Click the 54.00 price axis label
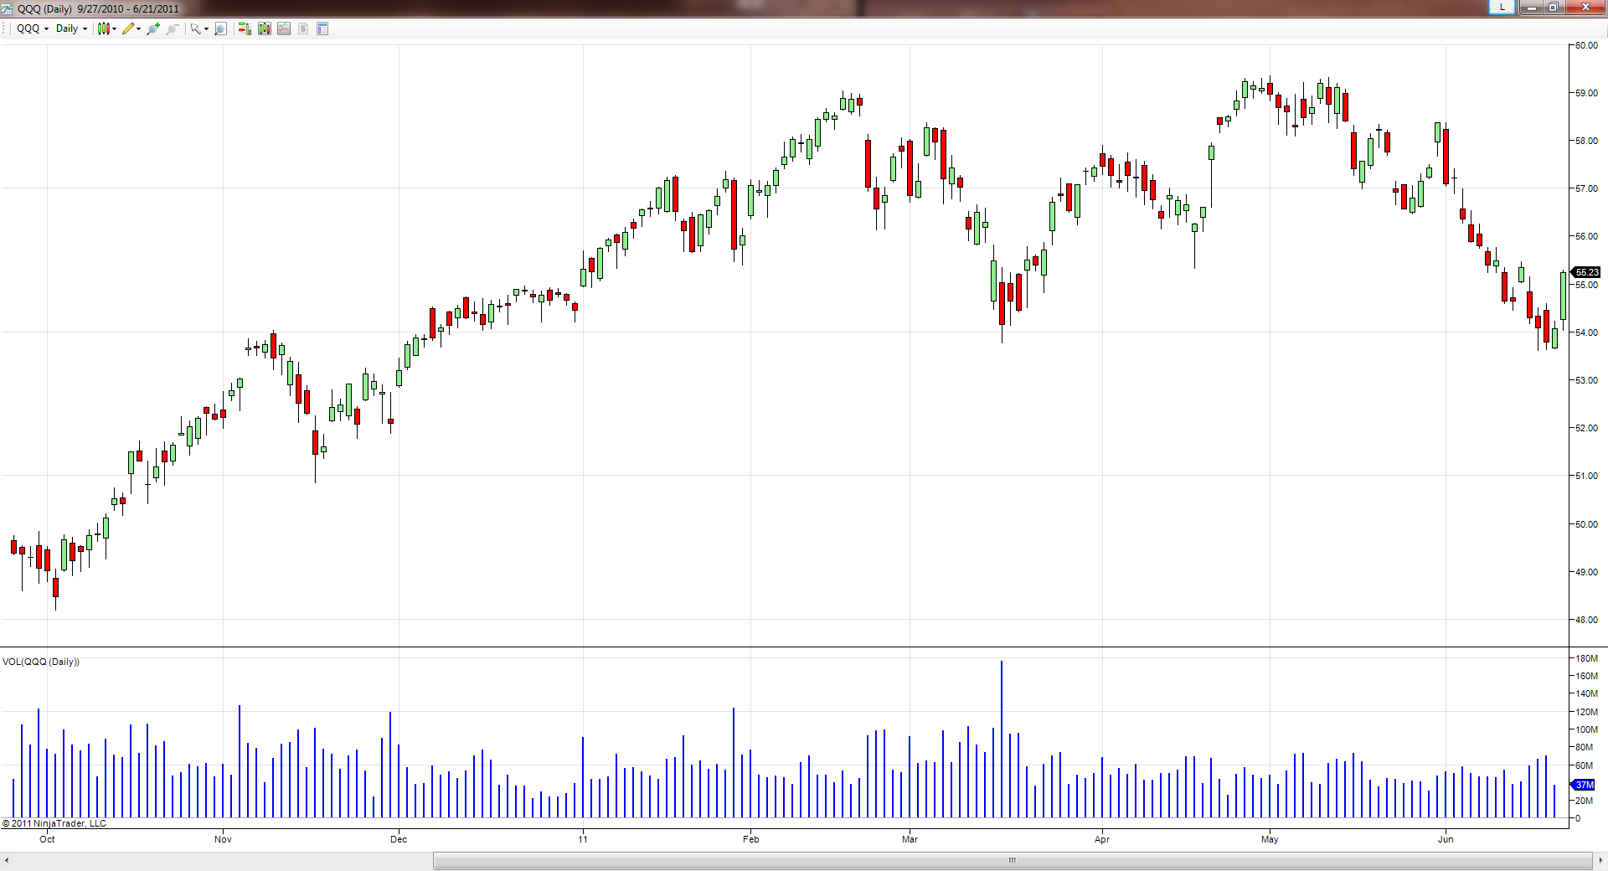Viewport: 1608px width, 871px height. pos(1586,332)
